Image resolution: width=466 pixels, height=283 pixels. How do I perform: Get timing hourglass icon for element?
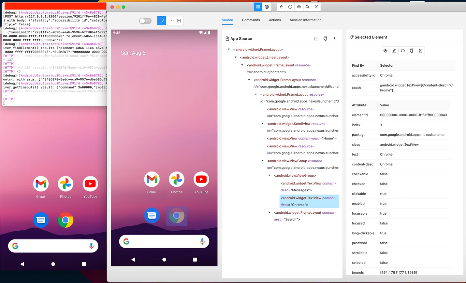420,51
